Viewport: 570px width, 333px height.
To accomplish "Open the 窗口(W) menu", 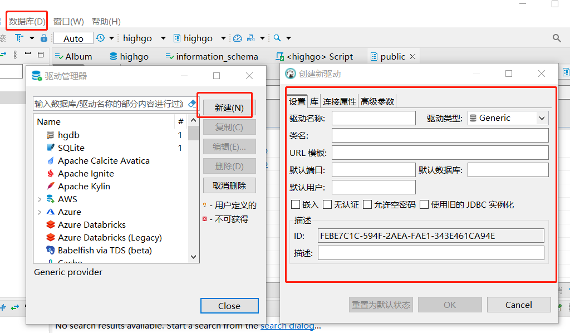I will point(68,22).
